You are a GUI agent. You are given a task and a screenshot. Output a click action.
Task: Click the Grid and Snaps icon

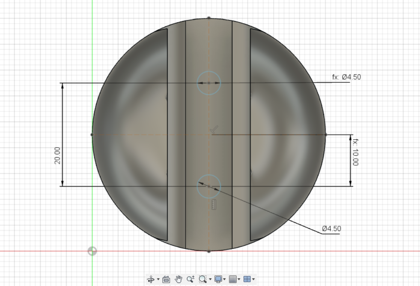point(232,279)
